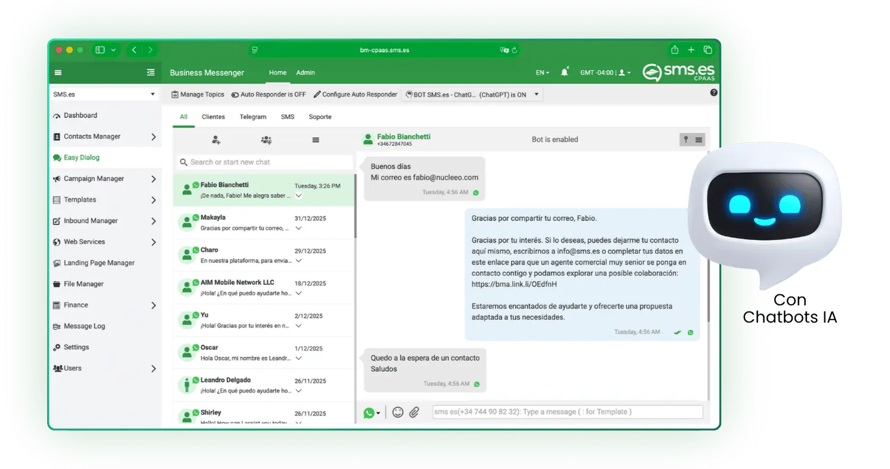Expand the Makayla chat row arrow
Image resolution: width=890 pixels, height=469 pixels.
(298, 228)
